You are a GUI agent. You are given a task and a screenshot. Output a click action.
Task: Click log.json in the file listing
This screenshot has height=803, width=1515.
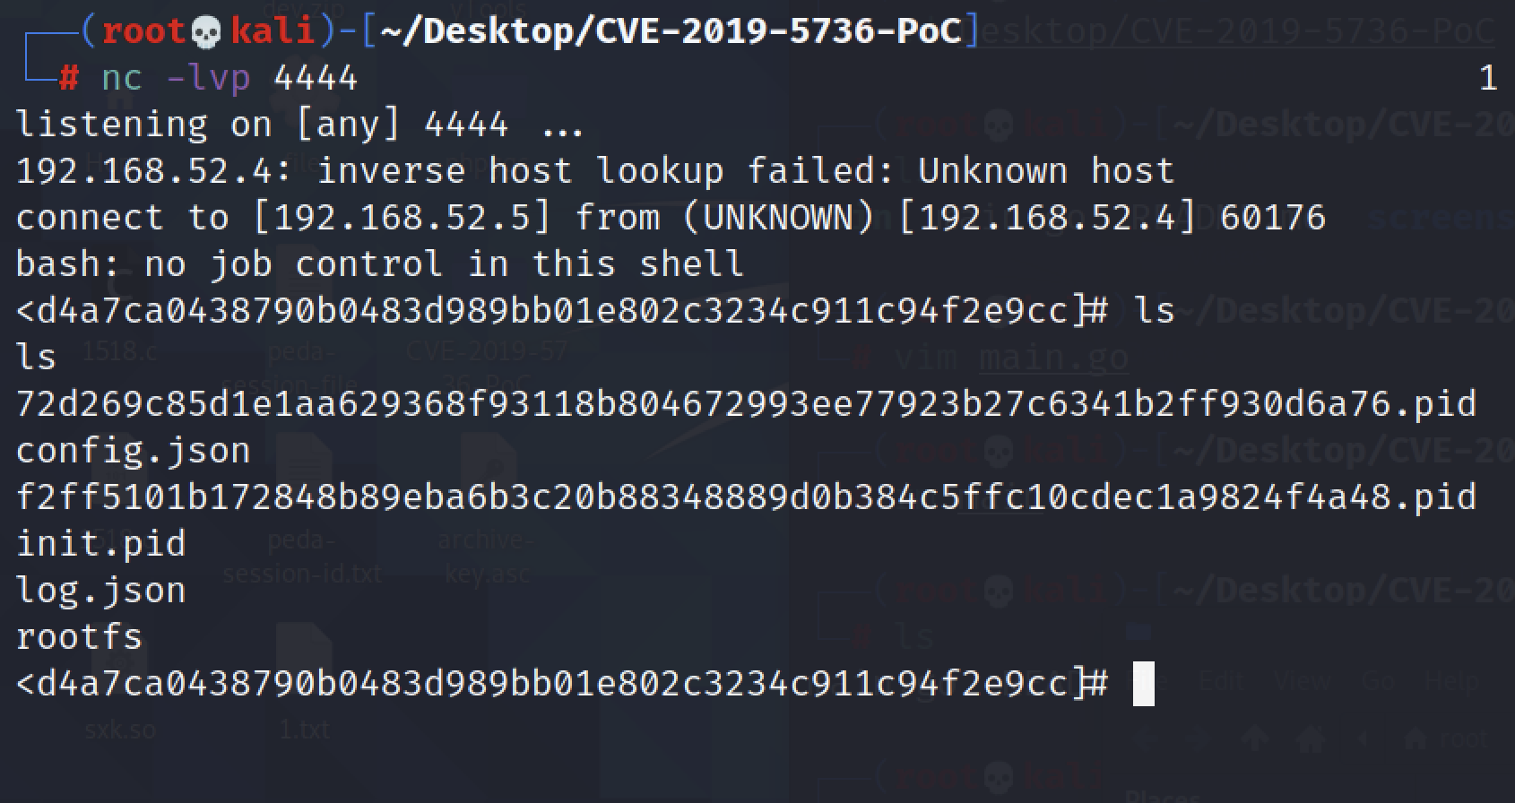tap(100, 591)
